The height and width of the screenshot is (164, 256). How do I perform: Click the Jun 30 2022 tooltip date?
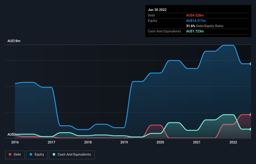(x=157, y=10)
